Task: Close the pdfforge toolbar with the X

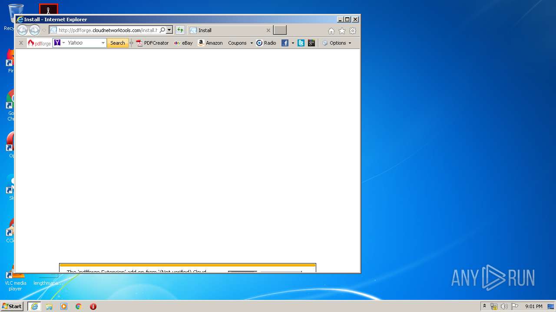Action: (x=20, y=43)
